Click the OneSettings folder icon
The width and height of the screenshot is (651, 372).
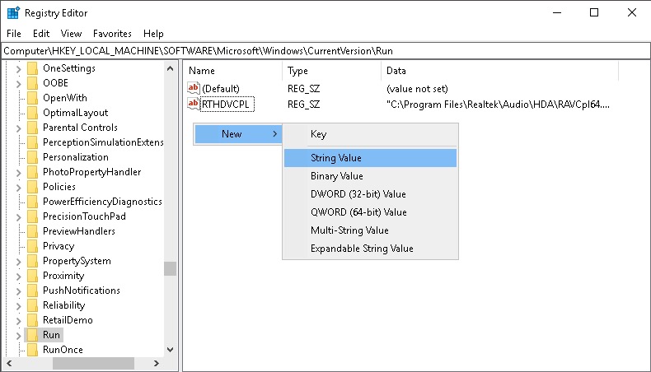click(32, 68)
